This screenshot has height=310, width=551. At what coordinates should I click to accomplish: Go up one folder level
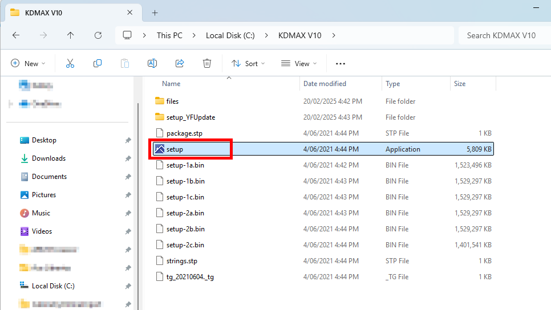pos(71,35)
